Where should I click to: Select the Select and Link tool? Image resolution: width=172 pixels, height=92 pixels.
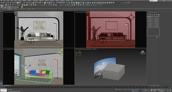click(x=6, y=3)
